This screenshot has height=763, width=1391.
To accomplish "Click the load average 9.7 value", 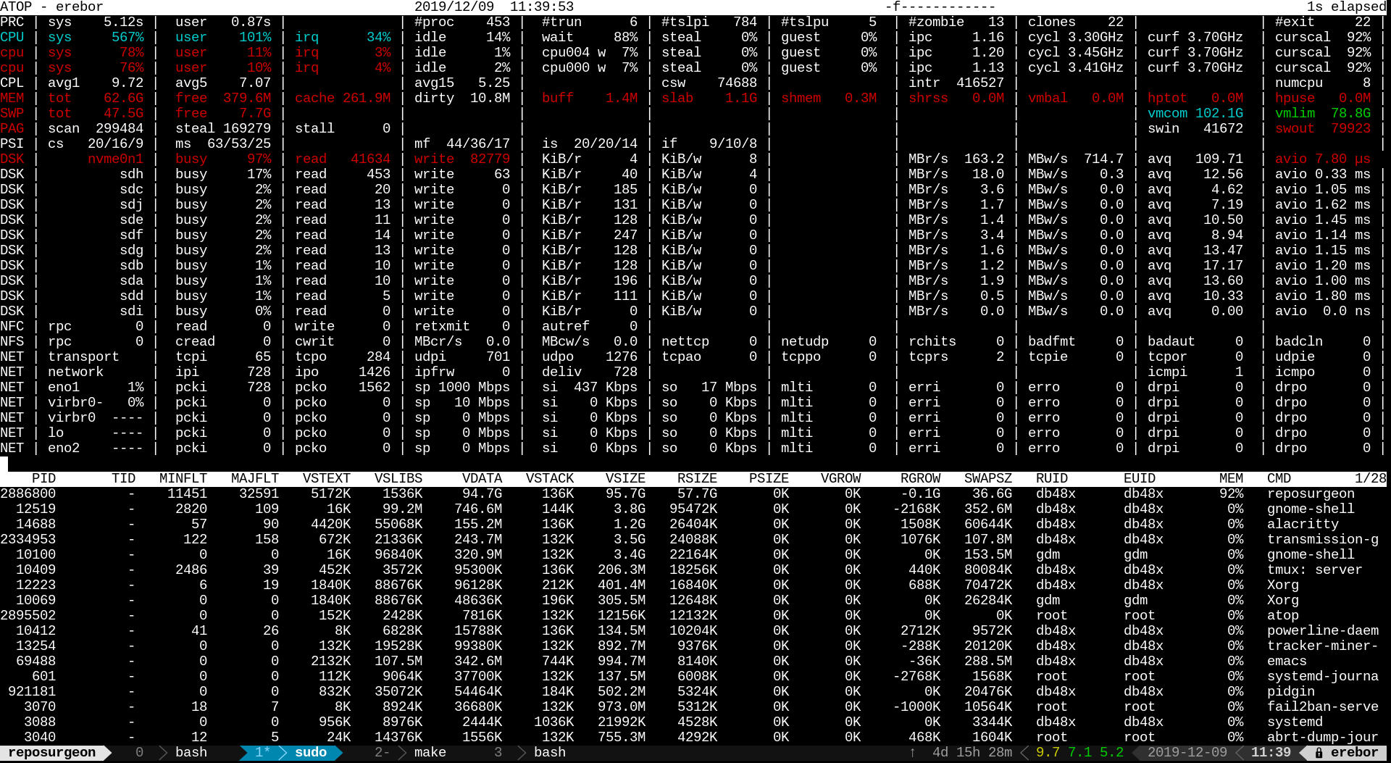I will tap(1048, 753).
